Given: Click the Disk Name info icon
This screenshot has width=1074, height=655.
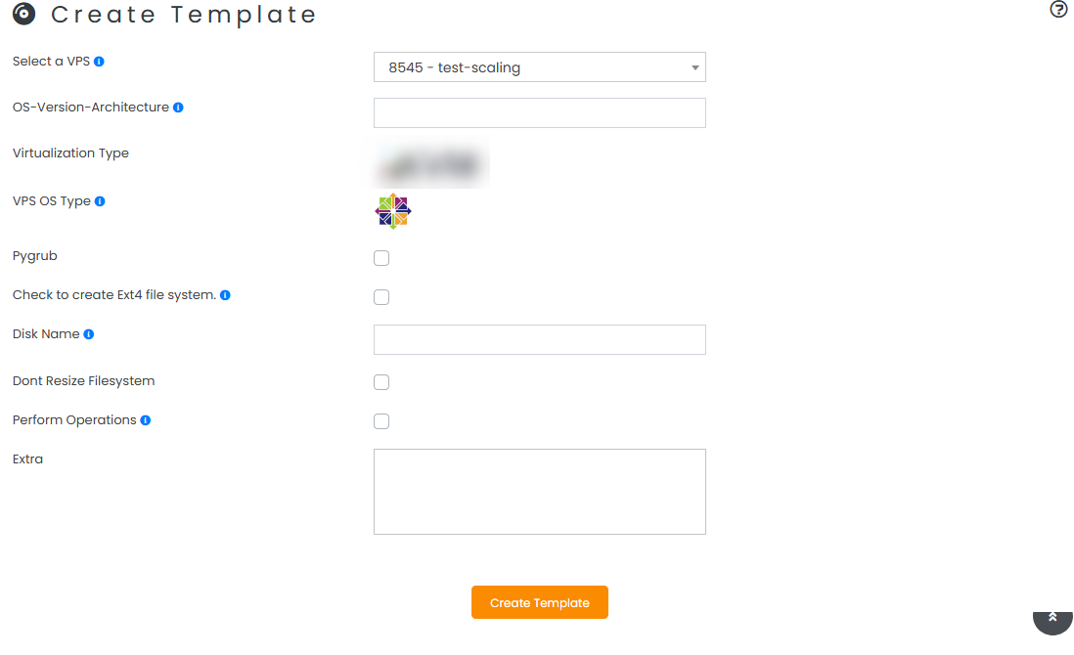Looking at the screenshot, I should 90,333.
